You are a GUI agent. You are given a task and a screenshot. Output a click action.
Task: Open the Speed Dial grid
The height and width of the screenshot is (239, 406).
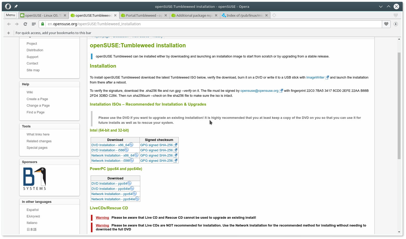34,24
